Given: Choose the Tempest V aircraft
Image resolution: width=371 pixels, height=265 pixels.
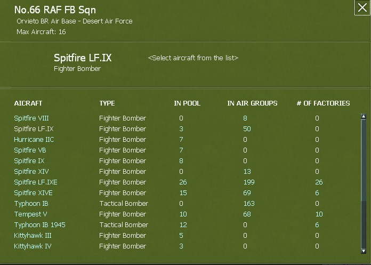Looking at the screenshot, I should click(31, 214).
